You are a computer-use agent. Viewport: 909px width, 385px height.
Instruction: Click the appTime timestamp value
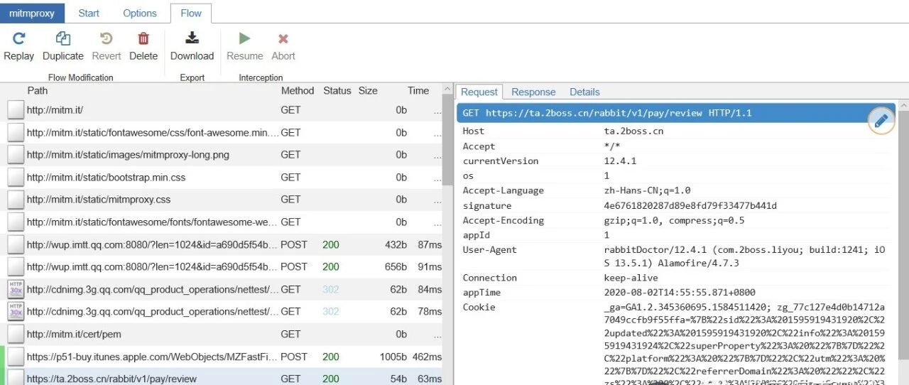point(680,293)
